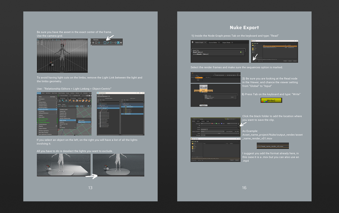Click the corrected render thumbnail without light cut
The width and height of the screenshot is (339, 213).
(x=118, y=165)
